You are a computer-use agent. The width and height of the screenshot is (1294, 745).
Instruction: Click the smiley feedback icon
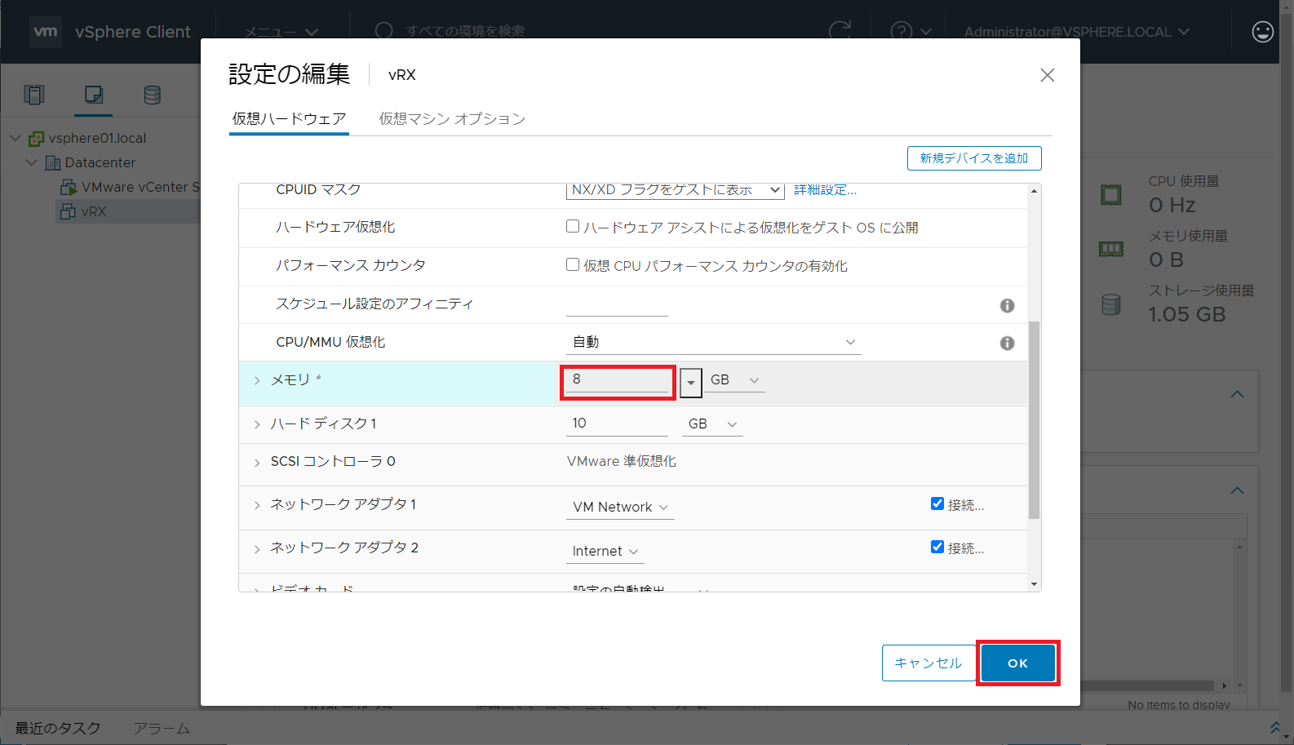click(1262, 32)
